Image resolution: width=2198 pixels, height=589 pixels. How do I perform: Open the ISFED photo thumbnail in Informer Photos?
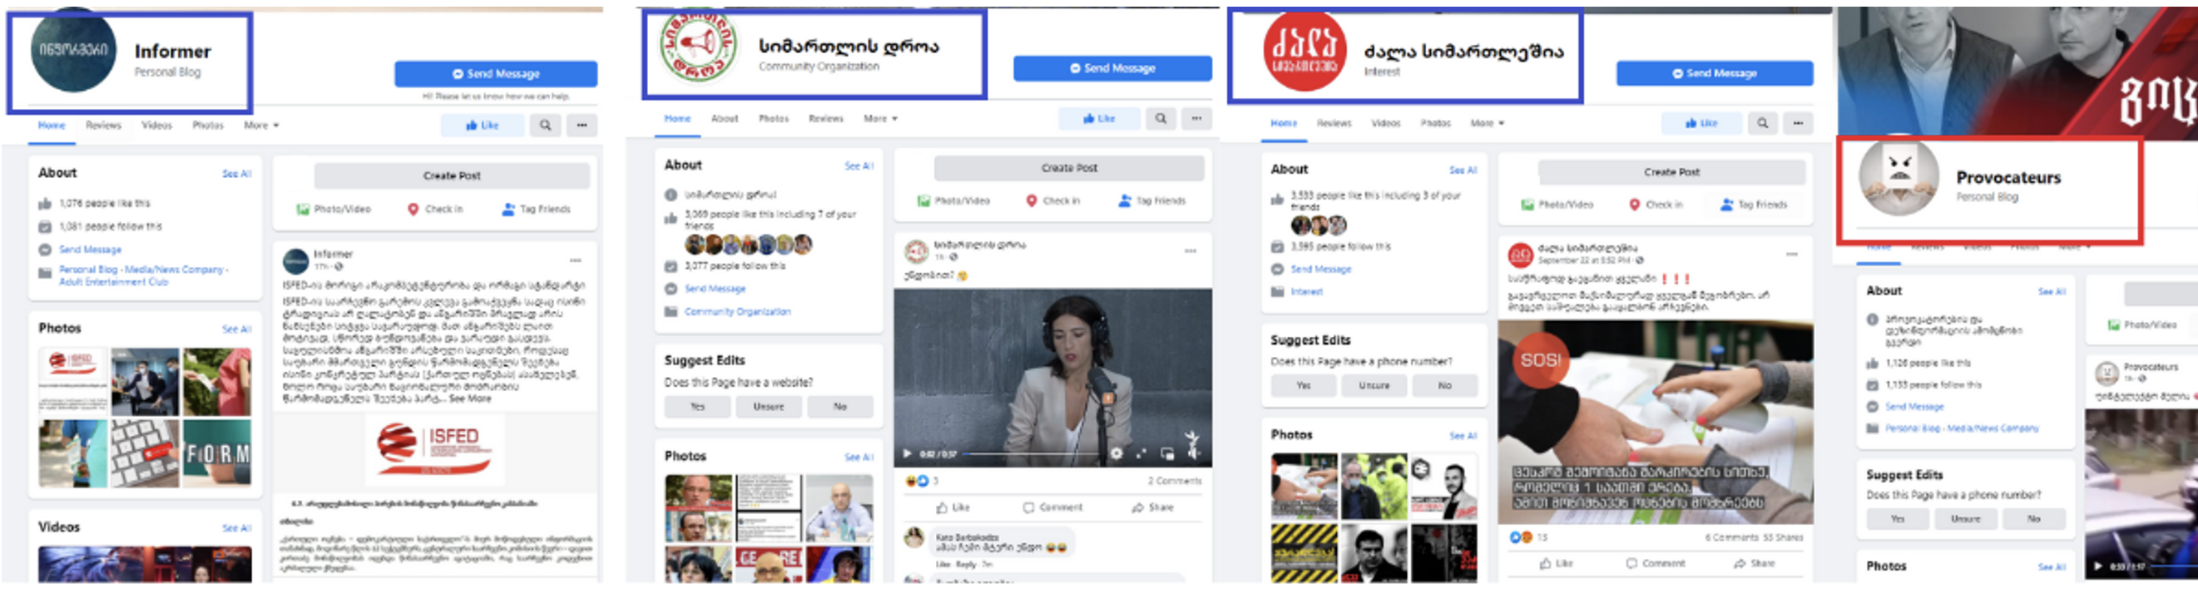[73, 382]
